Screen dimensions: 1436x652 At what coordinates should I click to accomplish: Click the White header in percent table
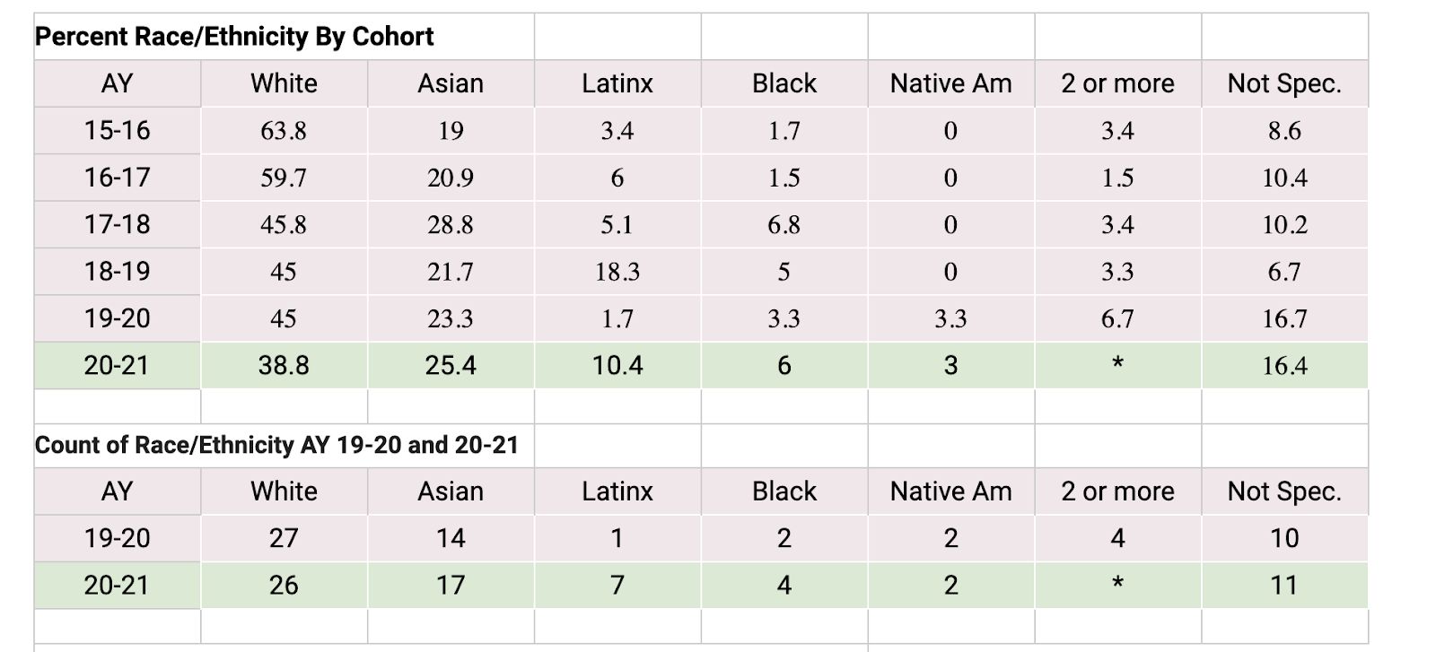coord(284,83)
